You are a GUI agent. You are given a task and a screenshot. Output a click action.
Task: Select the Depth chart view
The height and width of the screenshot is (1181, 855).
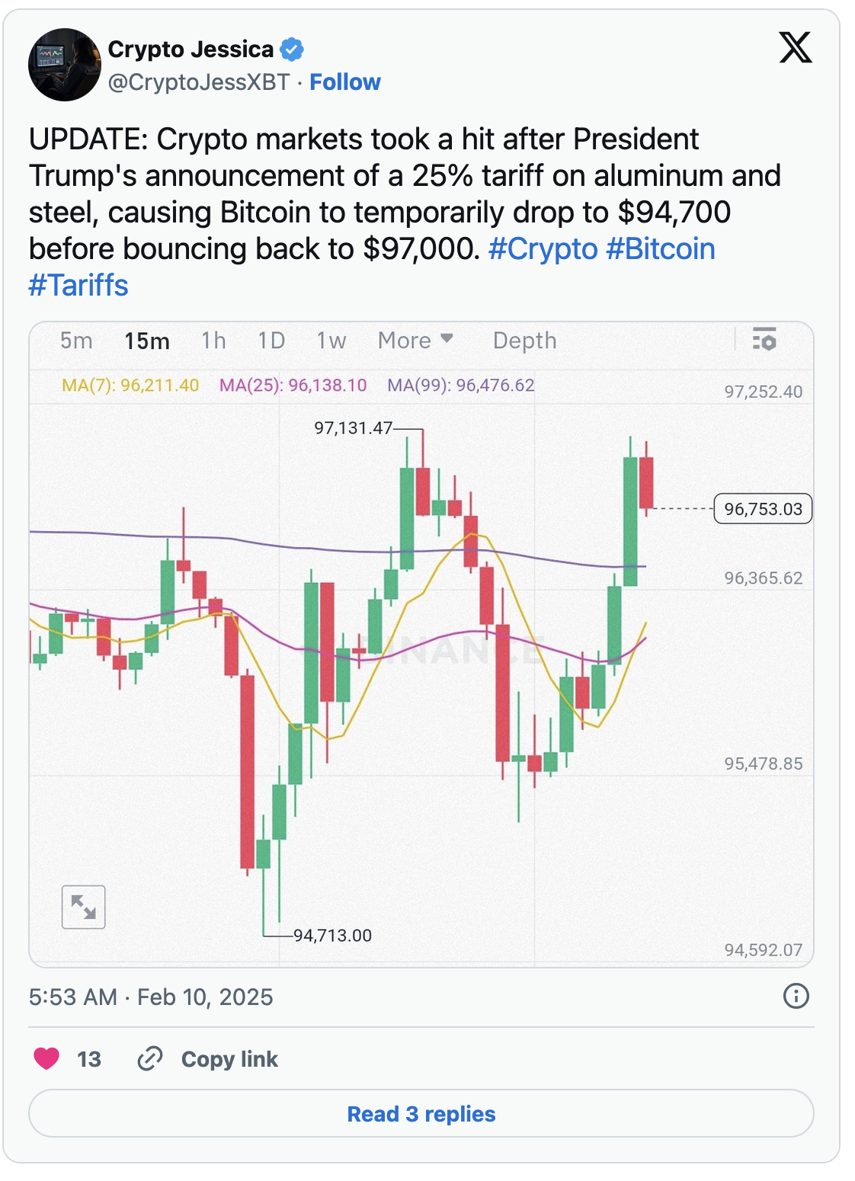click(x=524, y=341)
